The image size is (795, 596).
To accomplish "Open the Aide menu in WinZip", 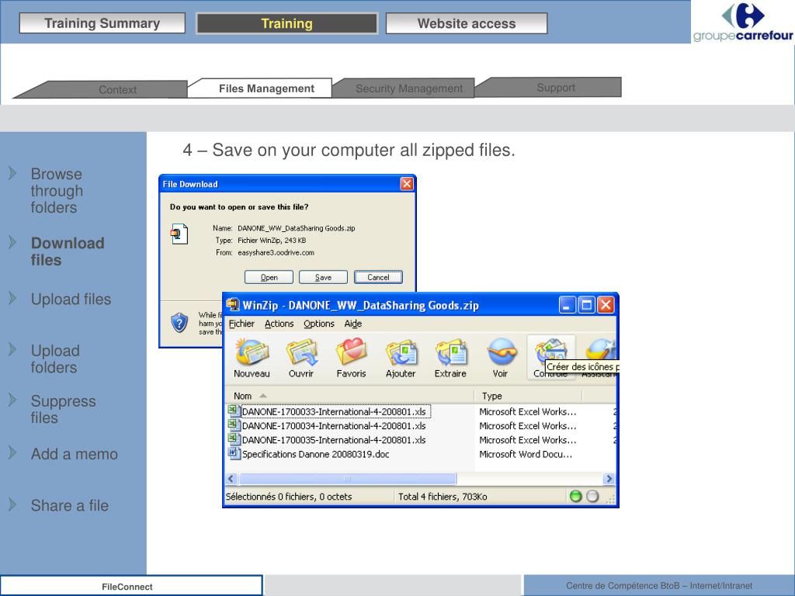I will coord(353,324).
